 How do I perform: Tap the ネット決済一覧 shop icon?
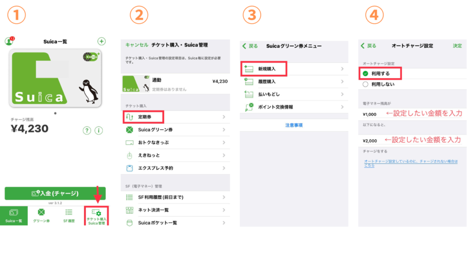click(129, 210)
